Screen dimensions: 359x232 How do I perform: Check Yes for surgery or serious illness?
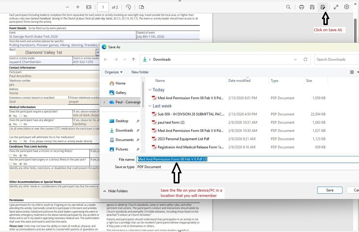tap(10, 164)
